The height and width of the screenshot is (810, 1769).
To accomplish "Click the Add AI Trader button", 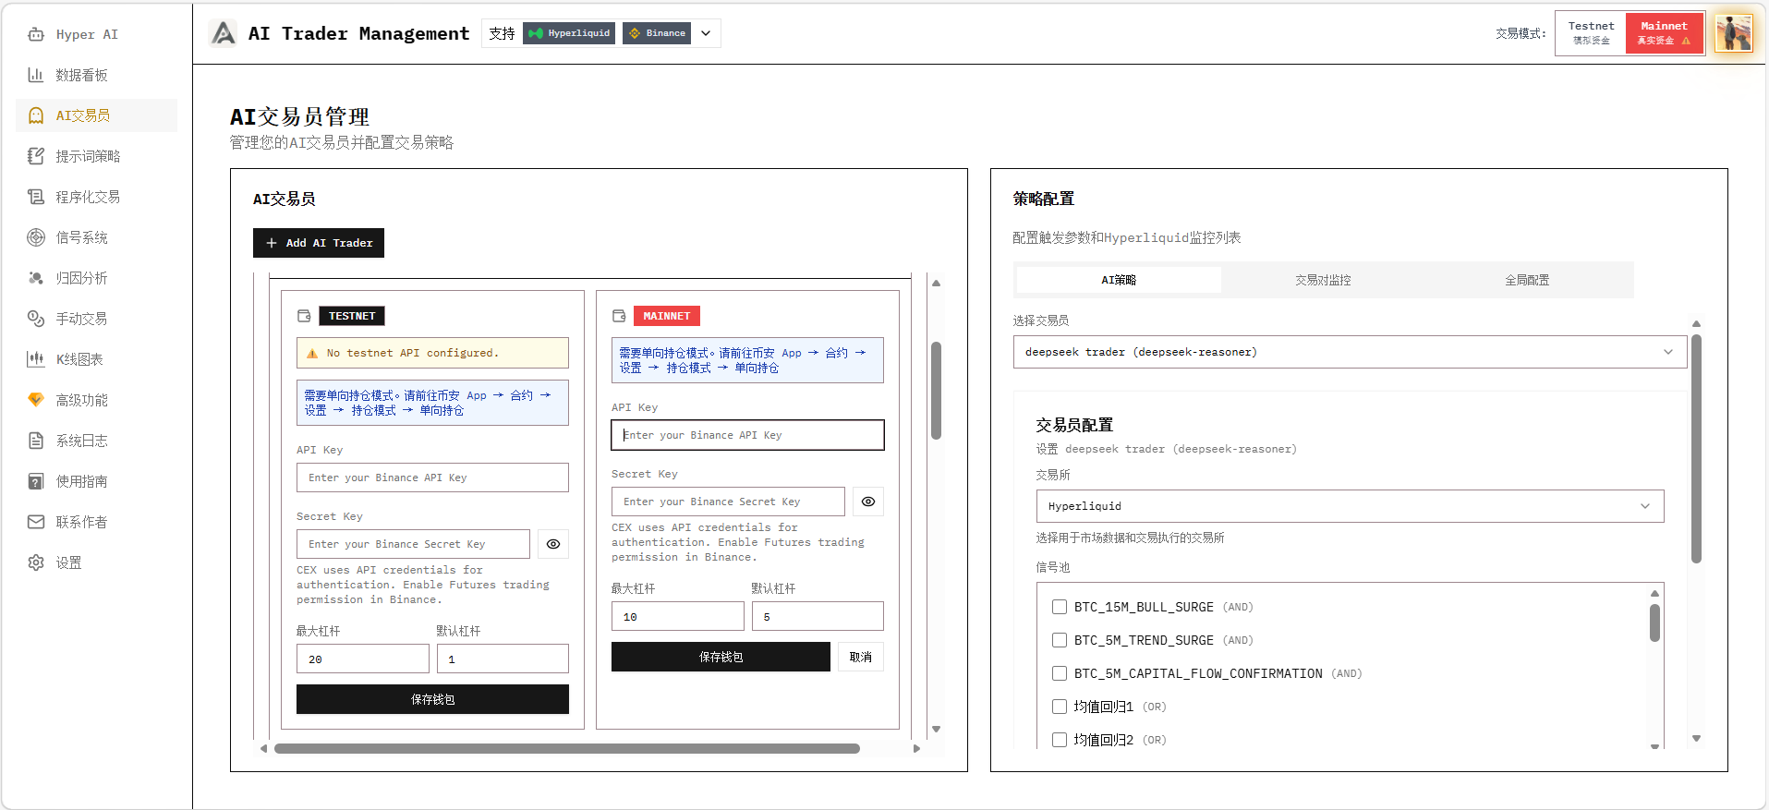I will coord(319,243).
